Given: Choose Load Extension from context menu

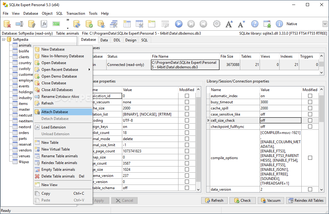Looking at the screenshot, I should click(63, 127).
